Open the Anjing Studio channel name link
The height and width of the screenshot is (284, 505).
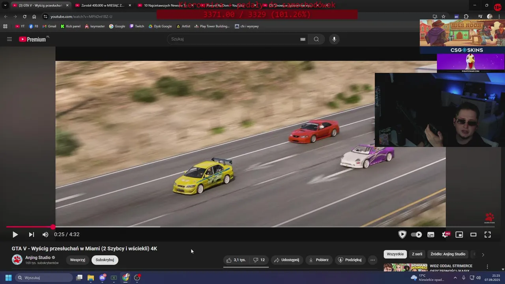click(x=38, y=258)
